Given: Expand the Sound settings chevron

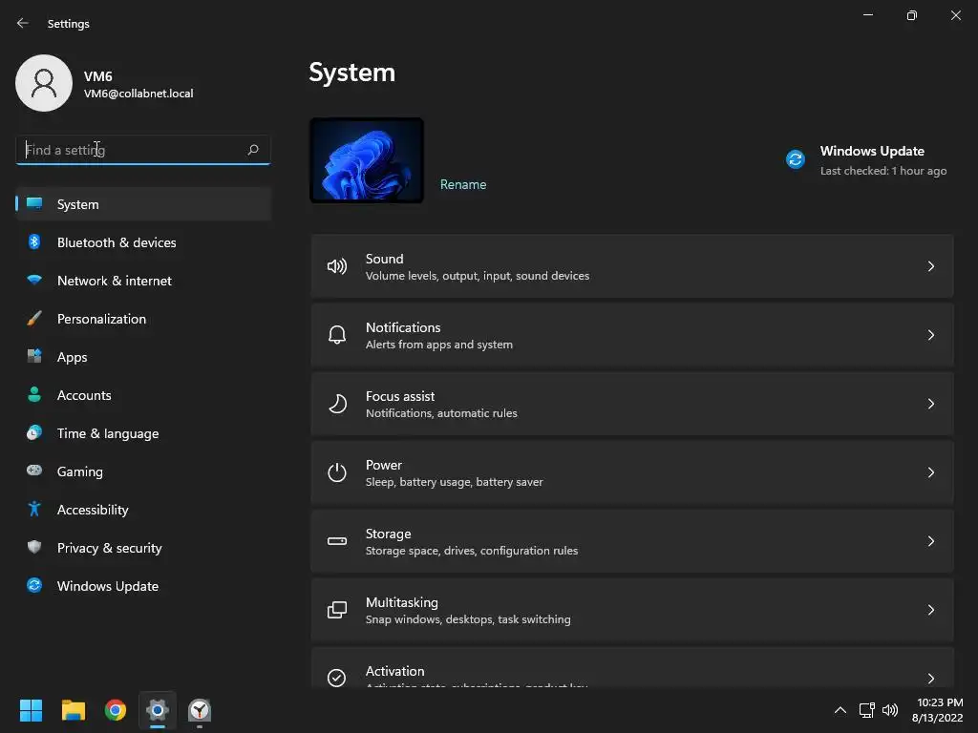Looking at the screenshot, I should click(x=930, y=267).
